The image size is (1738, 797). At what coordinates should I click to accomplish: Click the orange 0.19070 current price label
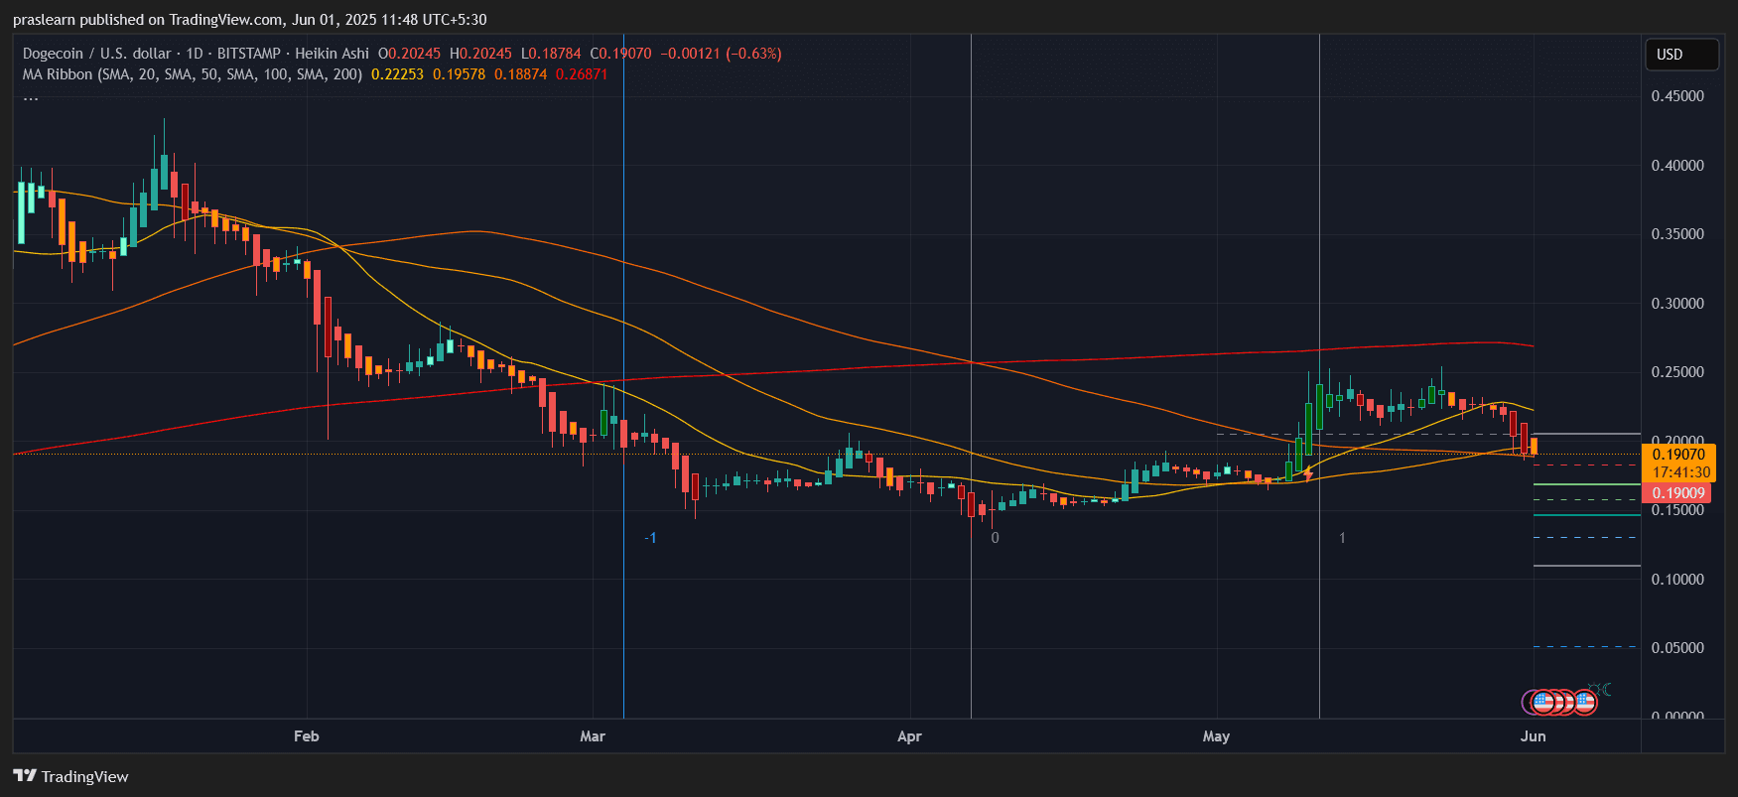click(1677, 455)
